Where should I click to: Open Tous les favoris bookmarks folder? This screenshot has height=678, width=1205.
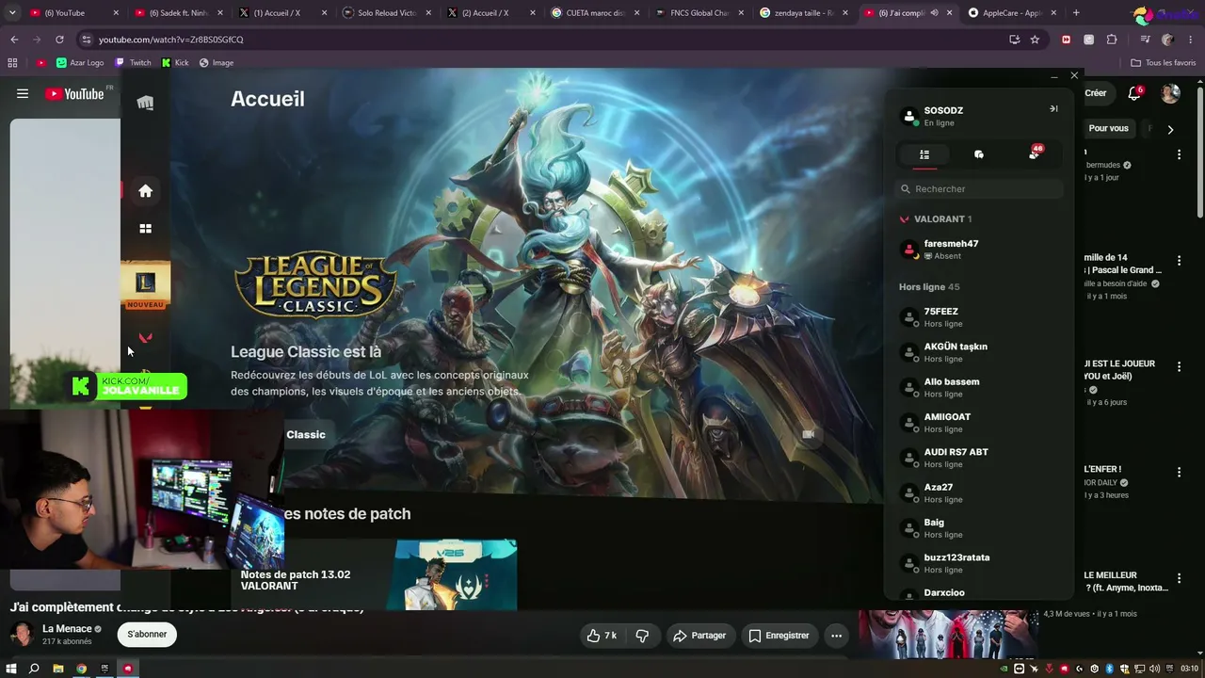1164,63
